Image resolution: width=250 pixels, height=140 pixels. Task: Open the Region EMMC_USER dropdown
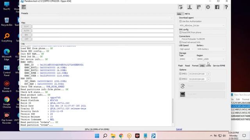pyautogui.click(x=211, y=59)
